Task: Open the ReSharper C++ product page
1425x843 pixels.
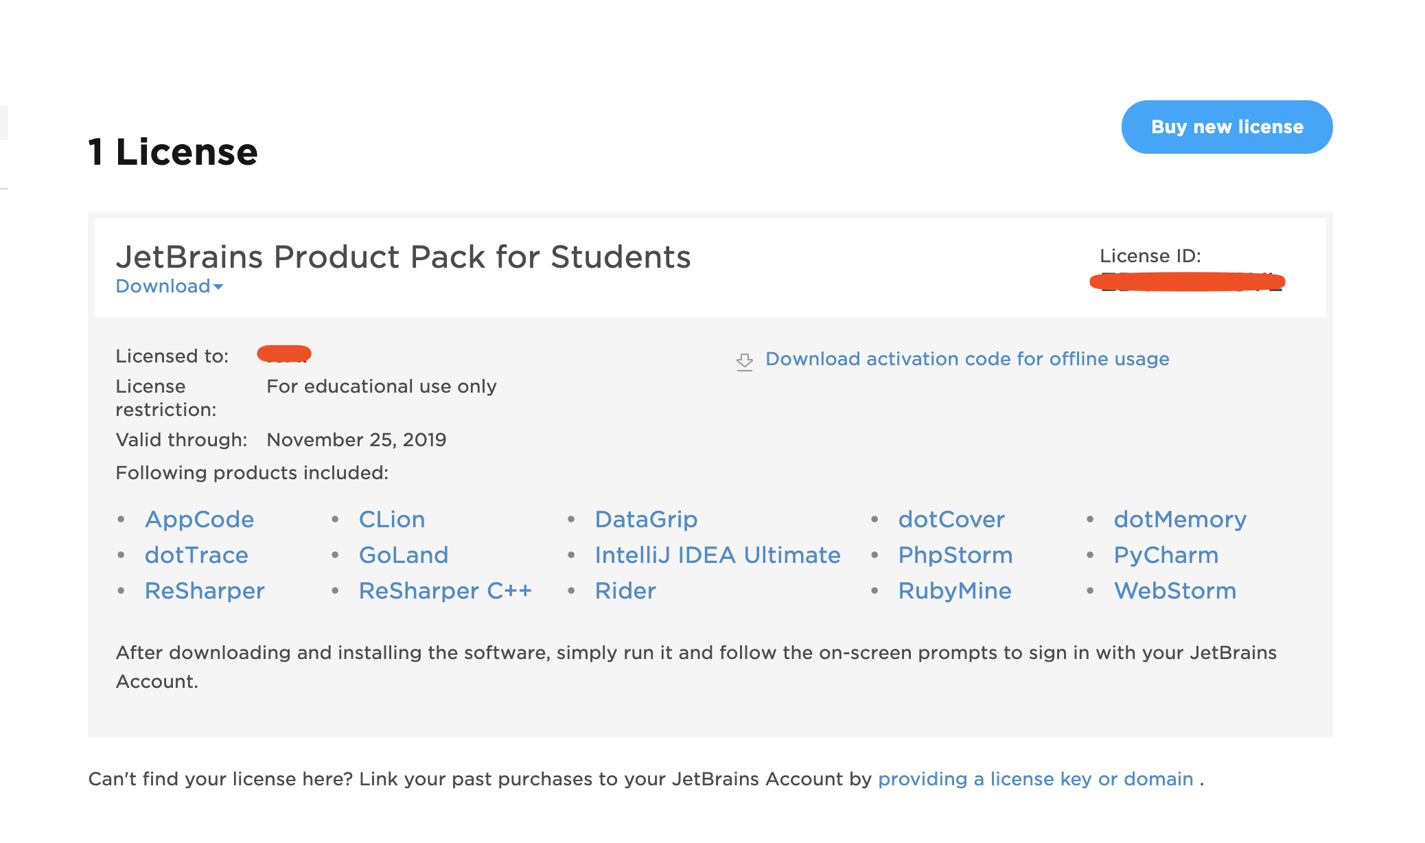Action: [446, 590]
